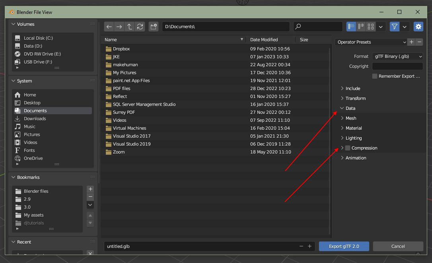Add a new operator preset
This screenshot has height=263, width=432.
[x=411, y=42]
